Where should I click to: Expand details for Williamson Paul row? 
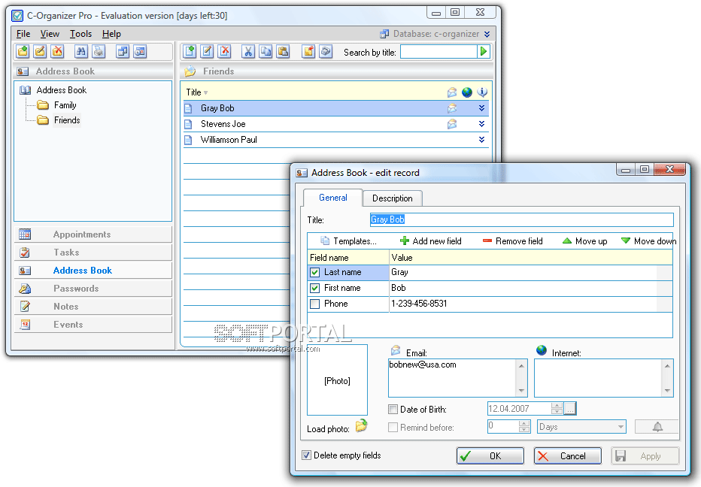pos(481,139)
